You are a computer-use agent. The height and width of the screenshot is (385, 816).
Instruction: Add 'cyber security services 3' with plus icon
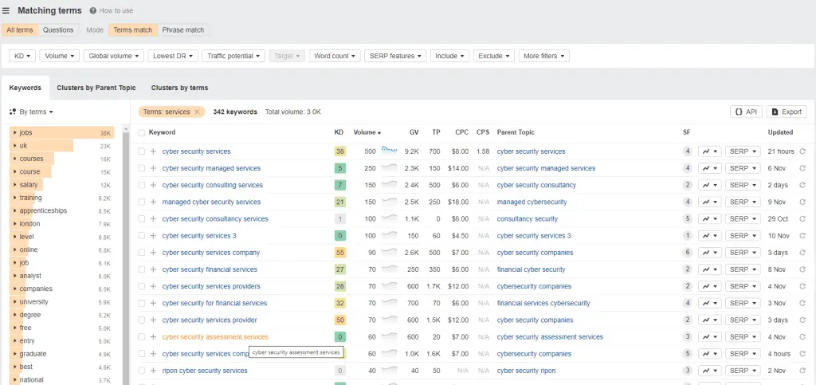(153, 236)
